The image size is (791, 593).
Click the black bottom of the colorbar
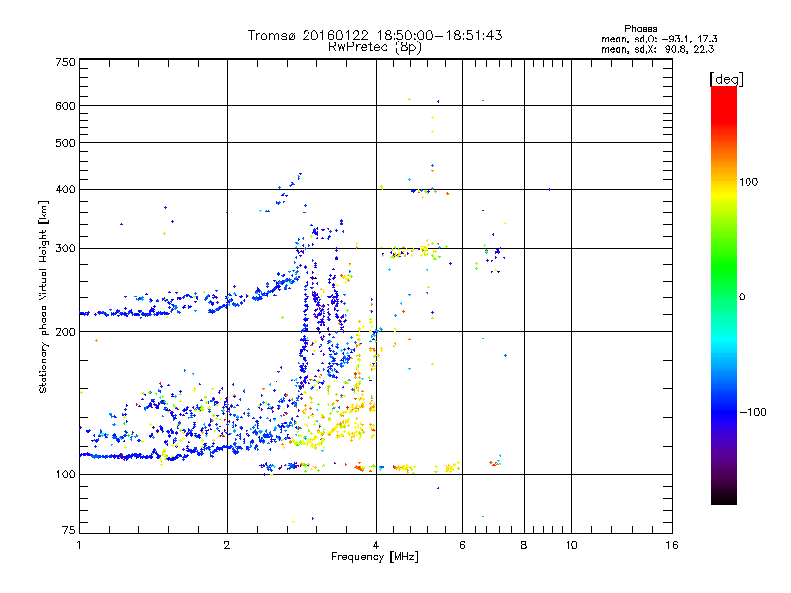724,497
